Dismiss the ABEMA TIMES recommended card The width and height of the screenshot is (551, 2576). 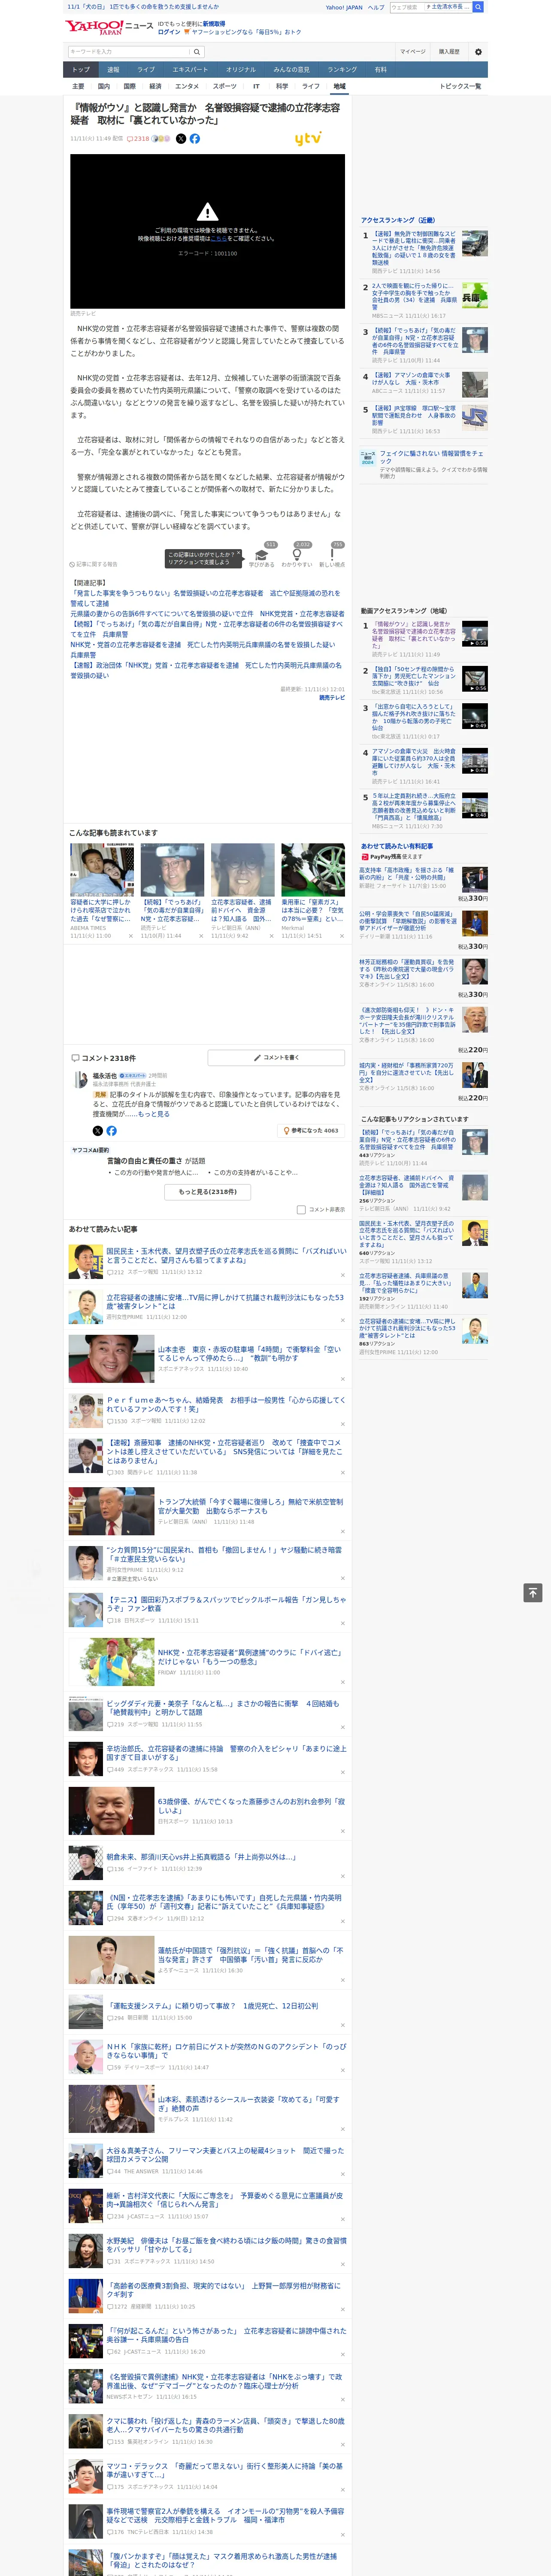[131, 936]
